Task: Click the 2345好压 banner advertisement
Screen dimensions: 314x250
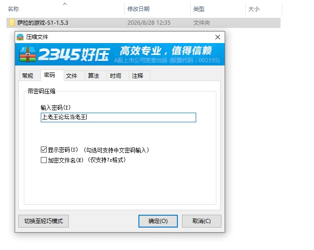Action: (x=120, y=54)
